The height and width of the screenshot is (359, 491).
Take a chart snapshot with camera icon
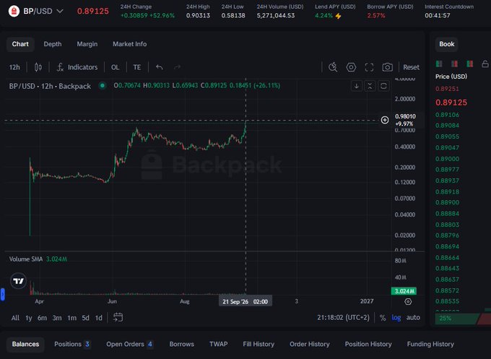[x=387, y=67]
